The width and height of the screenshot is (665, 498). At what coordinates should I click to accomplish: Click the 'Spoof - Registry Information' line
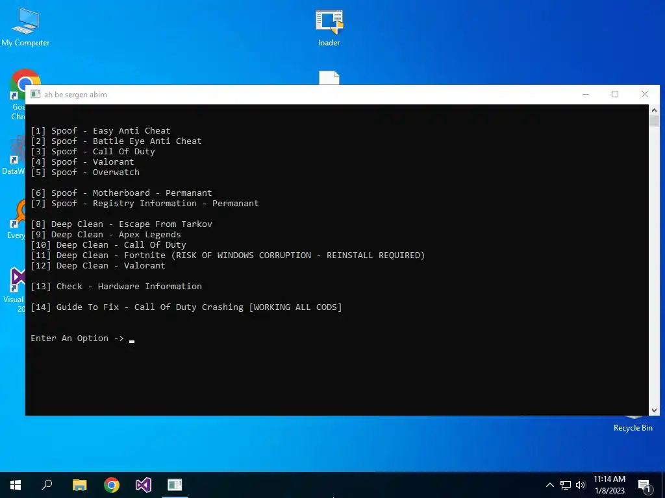(145, 203)
